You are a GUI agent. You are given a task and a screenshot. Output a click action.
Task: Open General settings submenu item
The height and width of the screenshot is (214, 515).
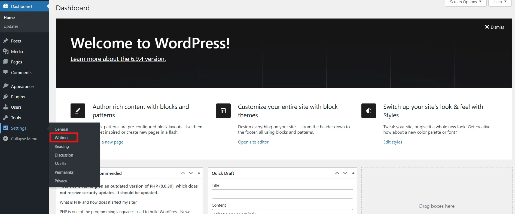click(61, 129)
